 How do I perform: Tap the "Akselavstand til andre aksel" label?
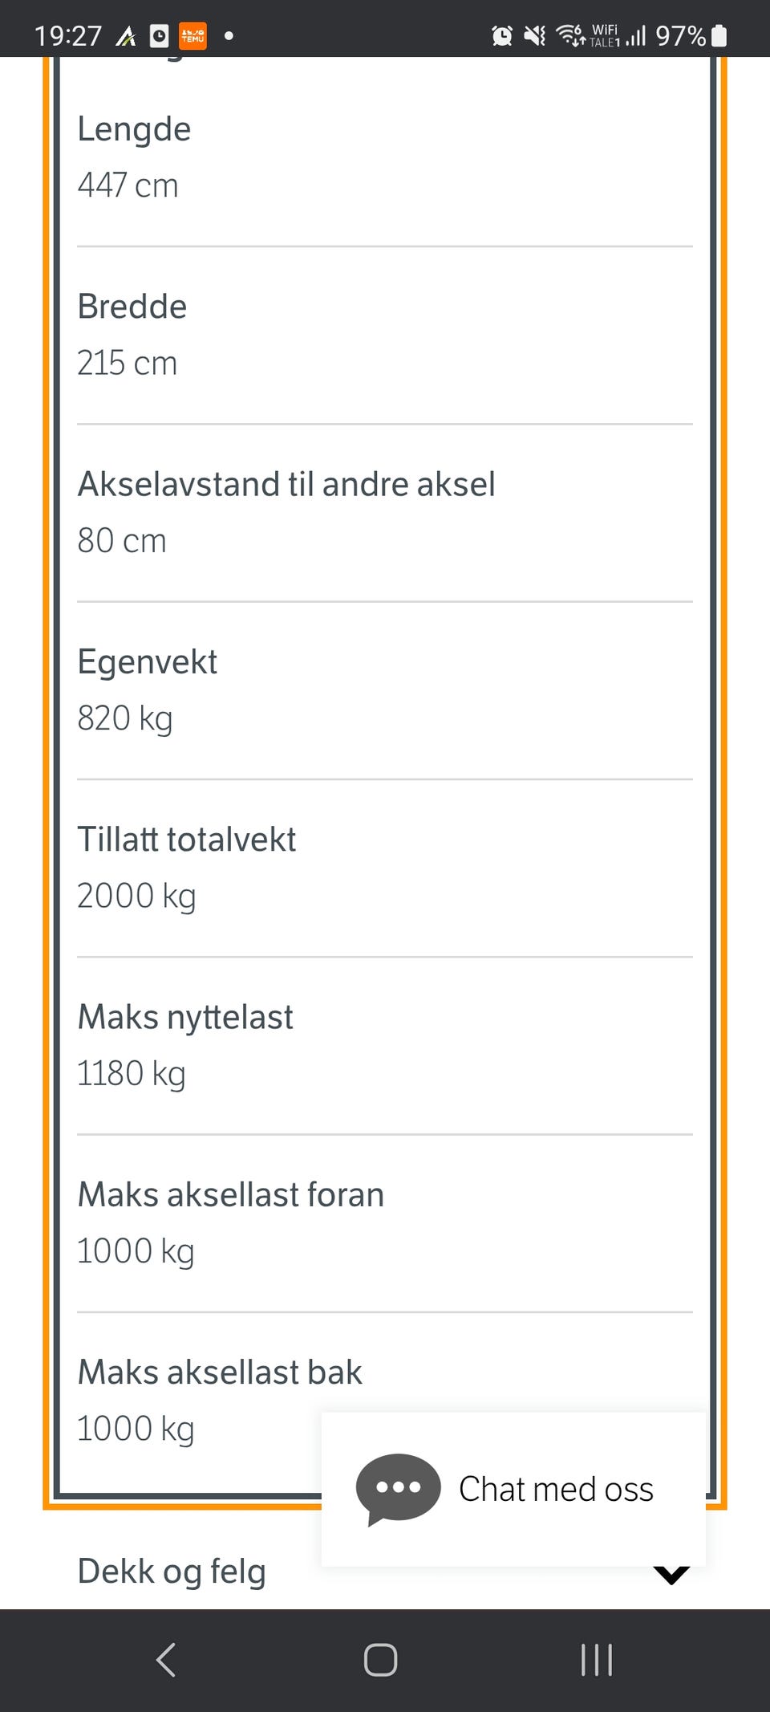[x=286, y=485]
